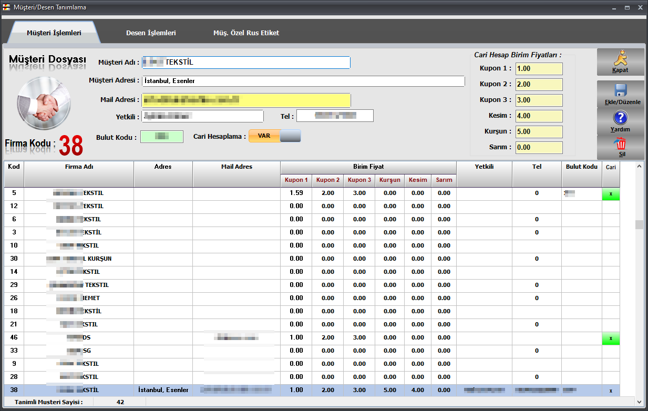Click the Müşteri Adı input field
The image size is (648, 411).
246,63
